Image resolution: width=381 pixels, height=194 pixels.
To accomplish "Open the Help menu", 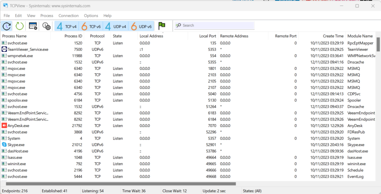I will [x=108, y=16].
